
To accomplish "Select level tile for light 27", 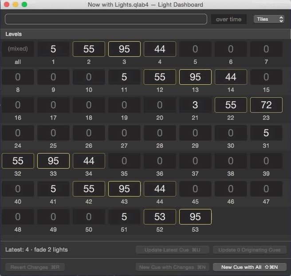I will [x=124, y=133].
